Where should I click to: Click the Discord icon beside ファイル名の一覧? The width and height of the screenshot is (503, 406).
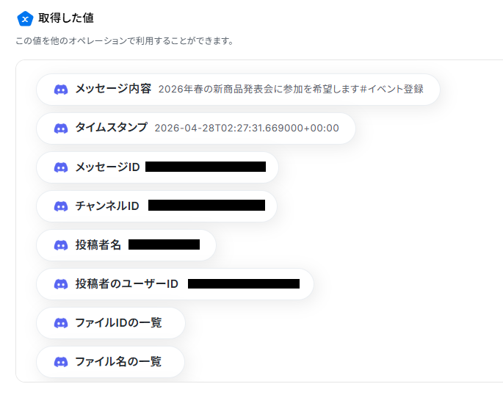[x=61, y=362]
